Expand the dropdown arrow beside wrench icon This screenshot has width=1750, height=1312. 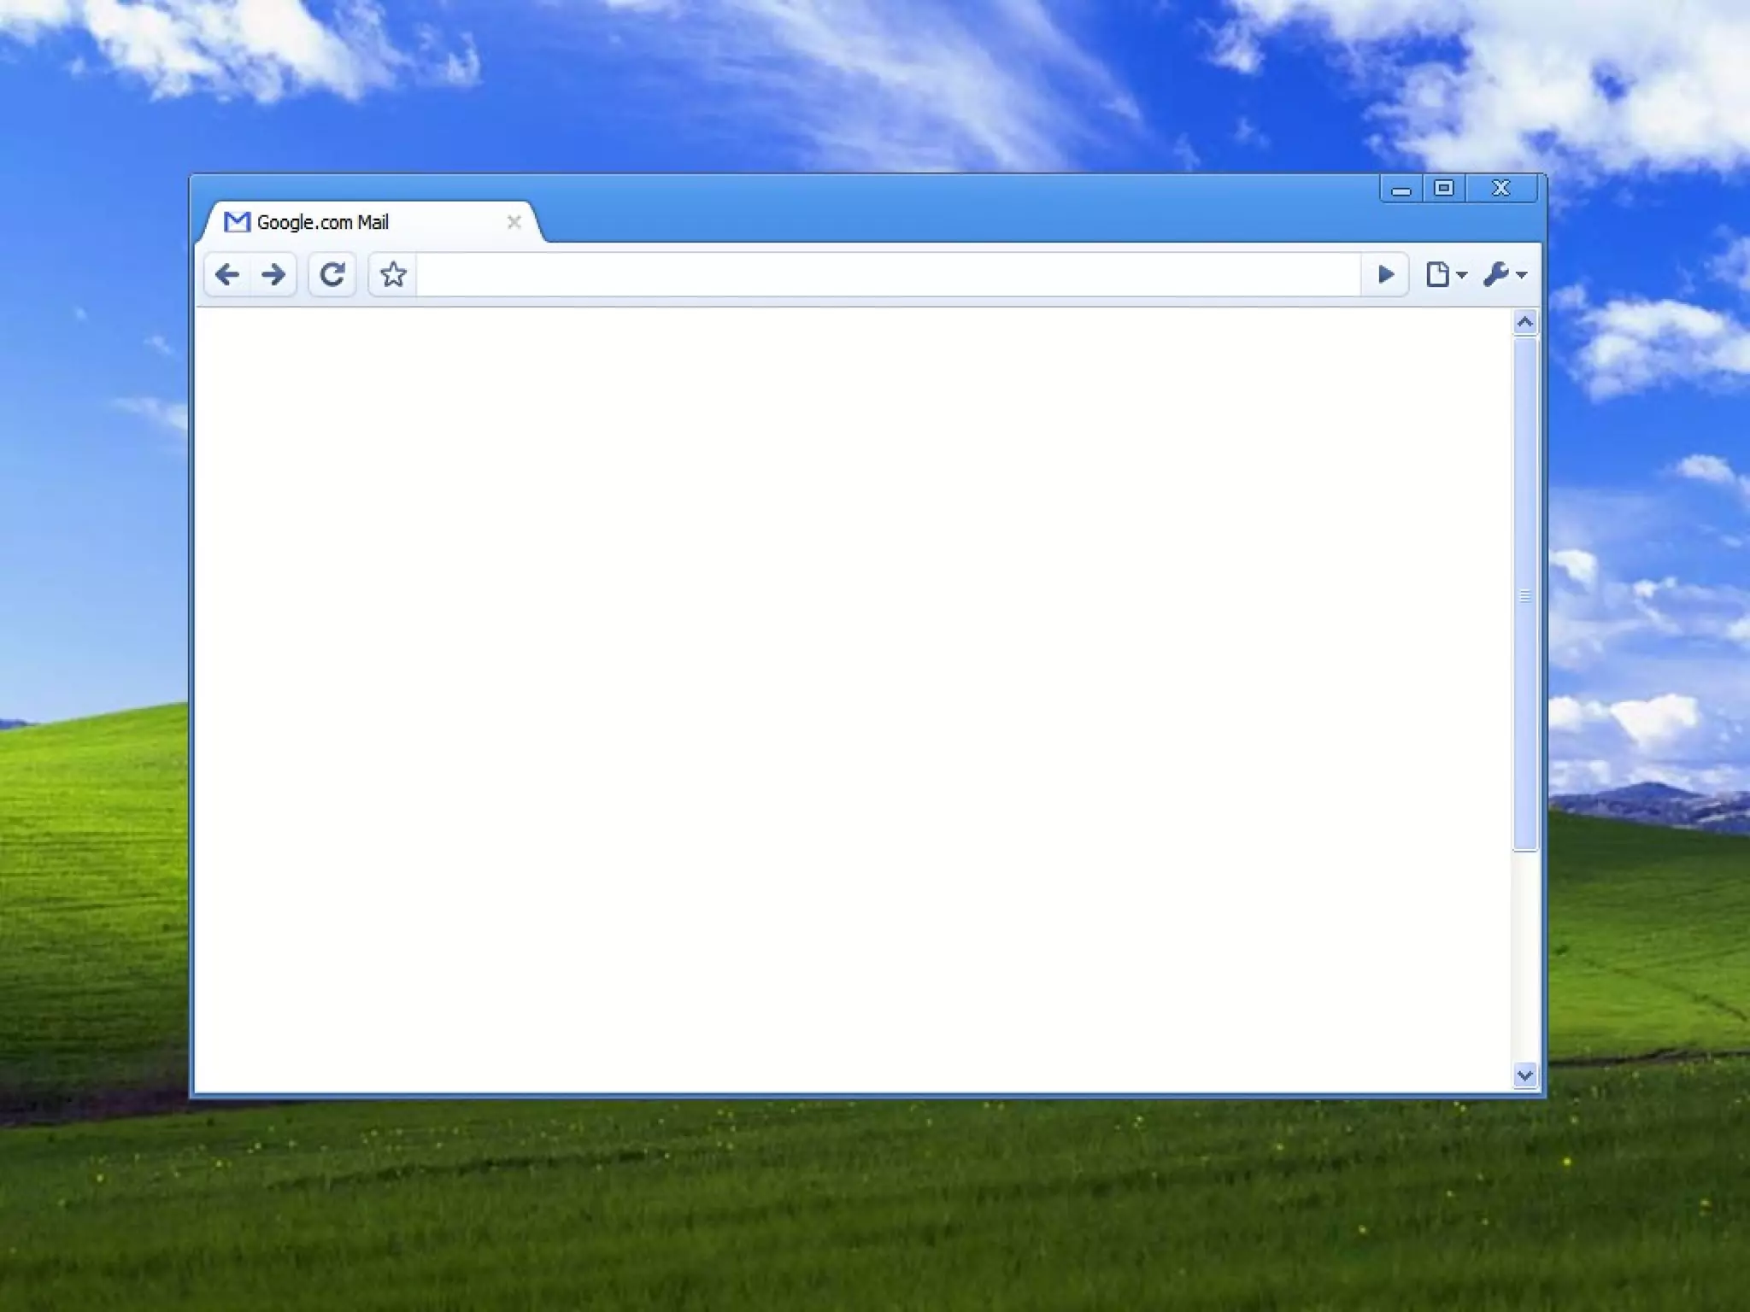(x=1522, y=275)
